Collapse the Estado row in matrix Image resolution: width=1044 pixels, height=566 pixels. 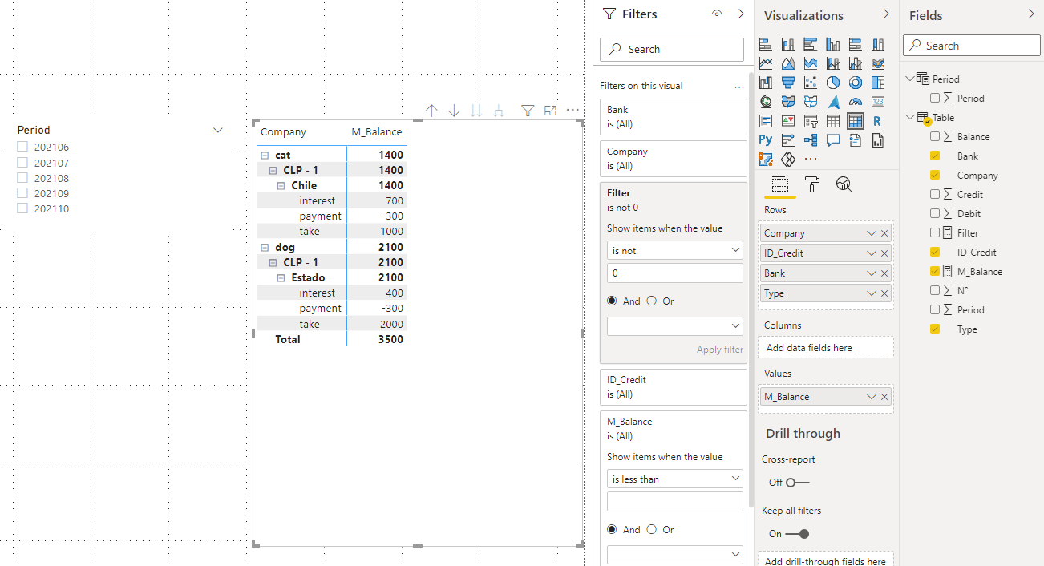coord(281,277)
